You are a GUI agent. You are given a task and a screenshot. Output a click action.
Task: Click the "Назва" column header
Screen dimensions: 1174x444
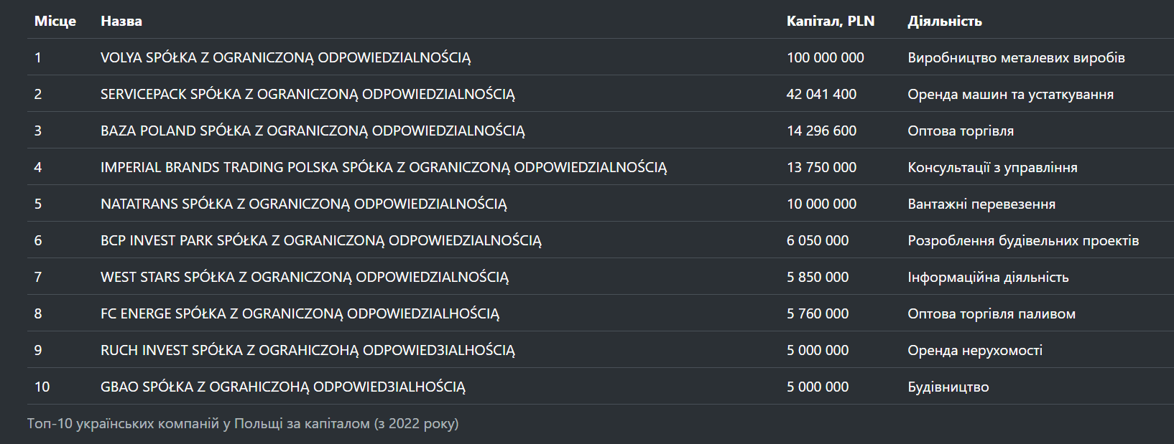[x=121, y=21]
